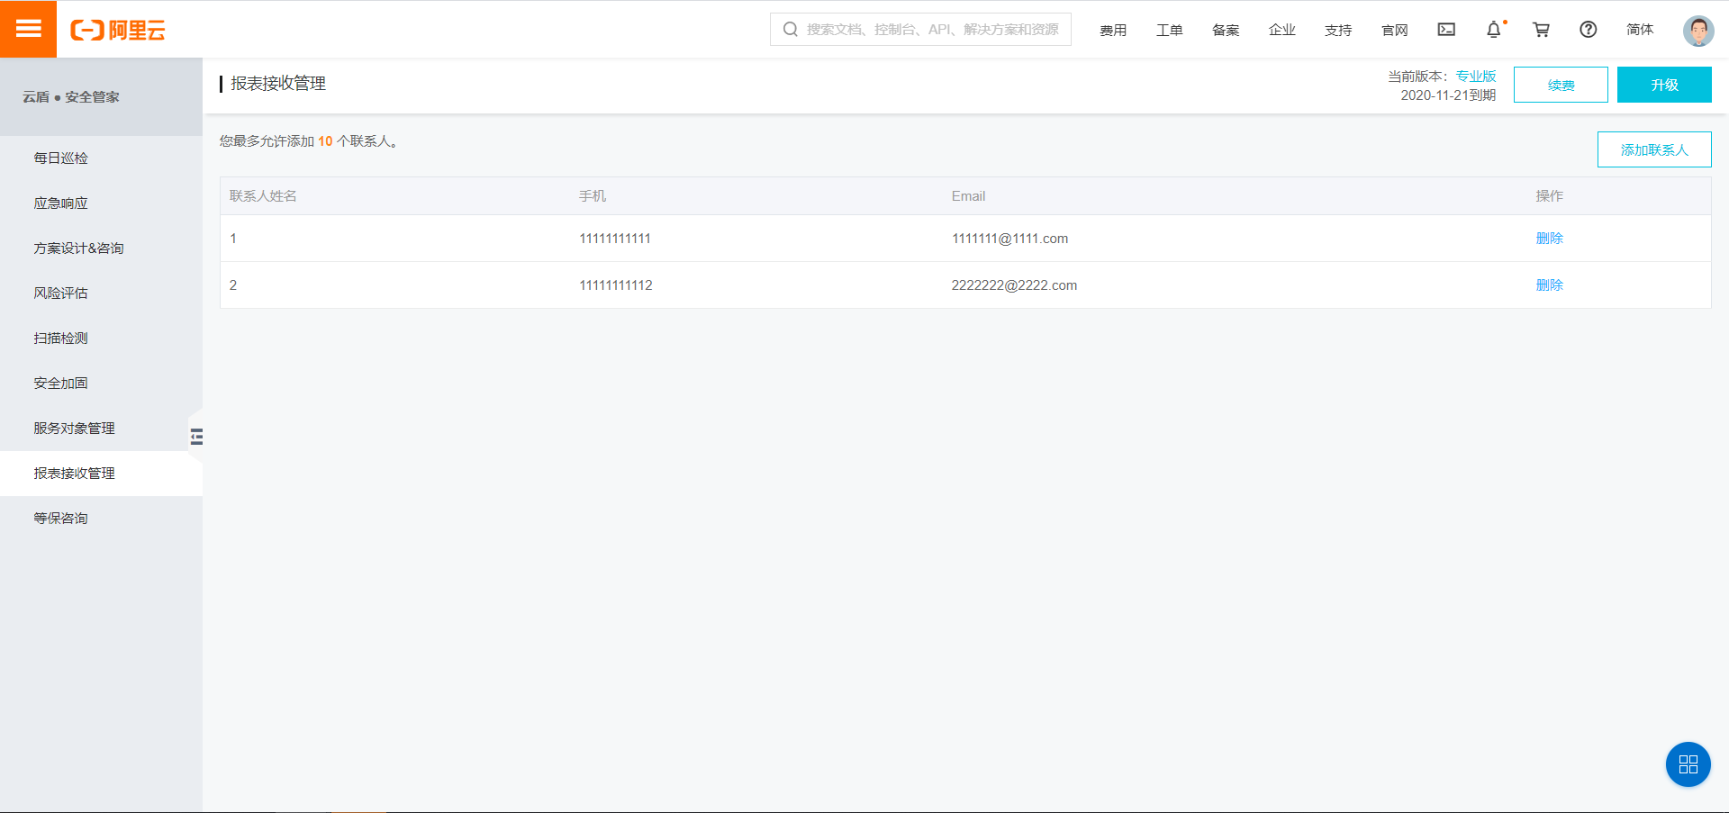Click the Alibaba Cloud logo
The width and height of the screenshot is (1729, 813).
118,30
